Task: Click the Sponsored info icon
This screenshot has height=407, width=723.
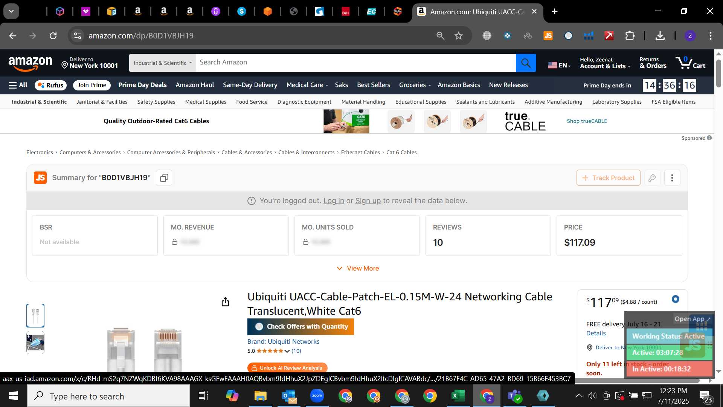Action: [x=709, y=138]
